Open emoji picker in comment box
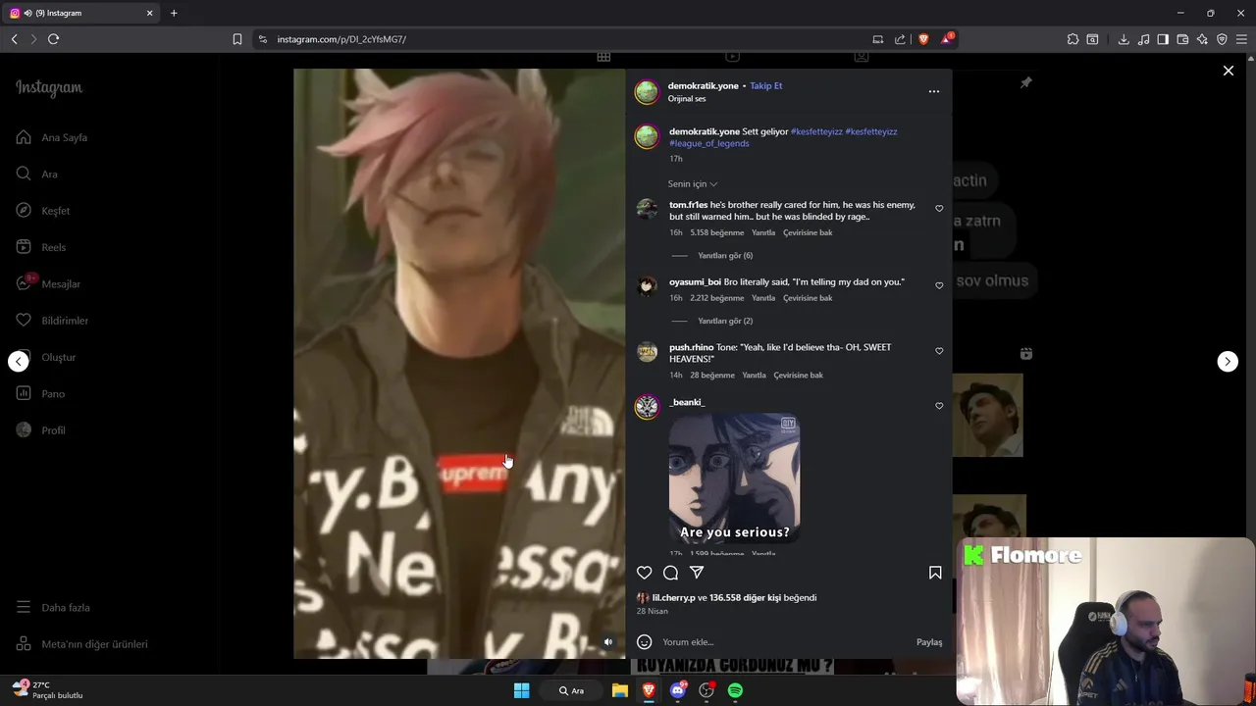The height and width of the screenshot is (706, 1256). [644, 642]
